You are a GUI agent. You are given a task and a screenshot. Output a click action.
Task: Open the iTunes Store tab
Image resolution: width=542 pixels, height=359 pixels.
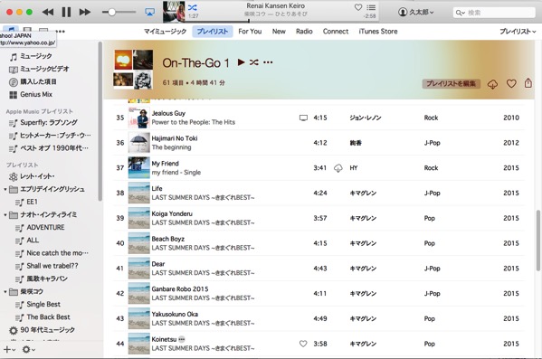pos(378,32)
